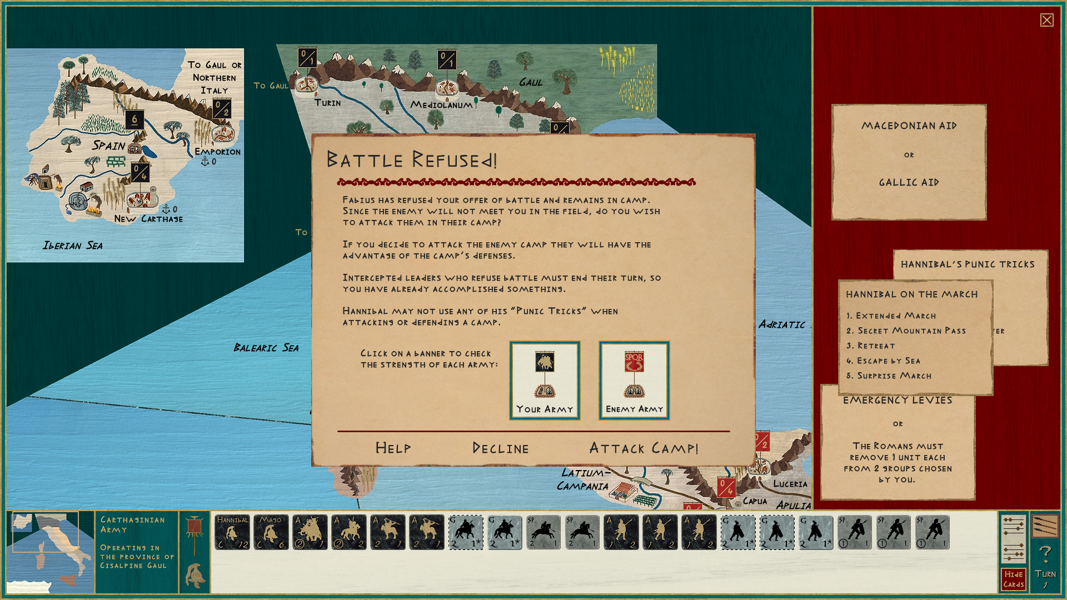Click the helmet icon in army panel
Image resolution: width=1067 pixels, height=600 pixels.
[x=196, y=576]
